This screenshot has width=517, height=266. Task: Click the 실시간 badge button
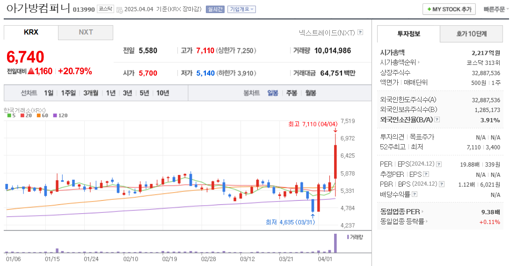click(215, 9)
